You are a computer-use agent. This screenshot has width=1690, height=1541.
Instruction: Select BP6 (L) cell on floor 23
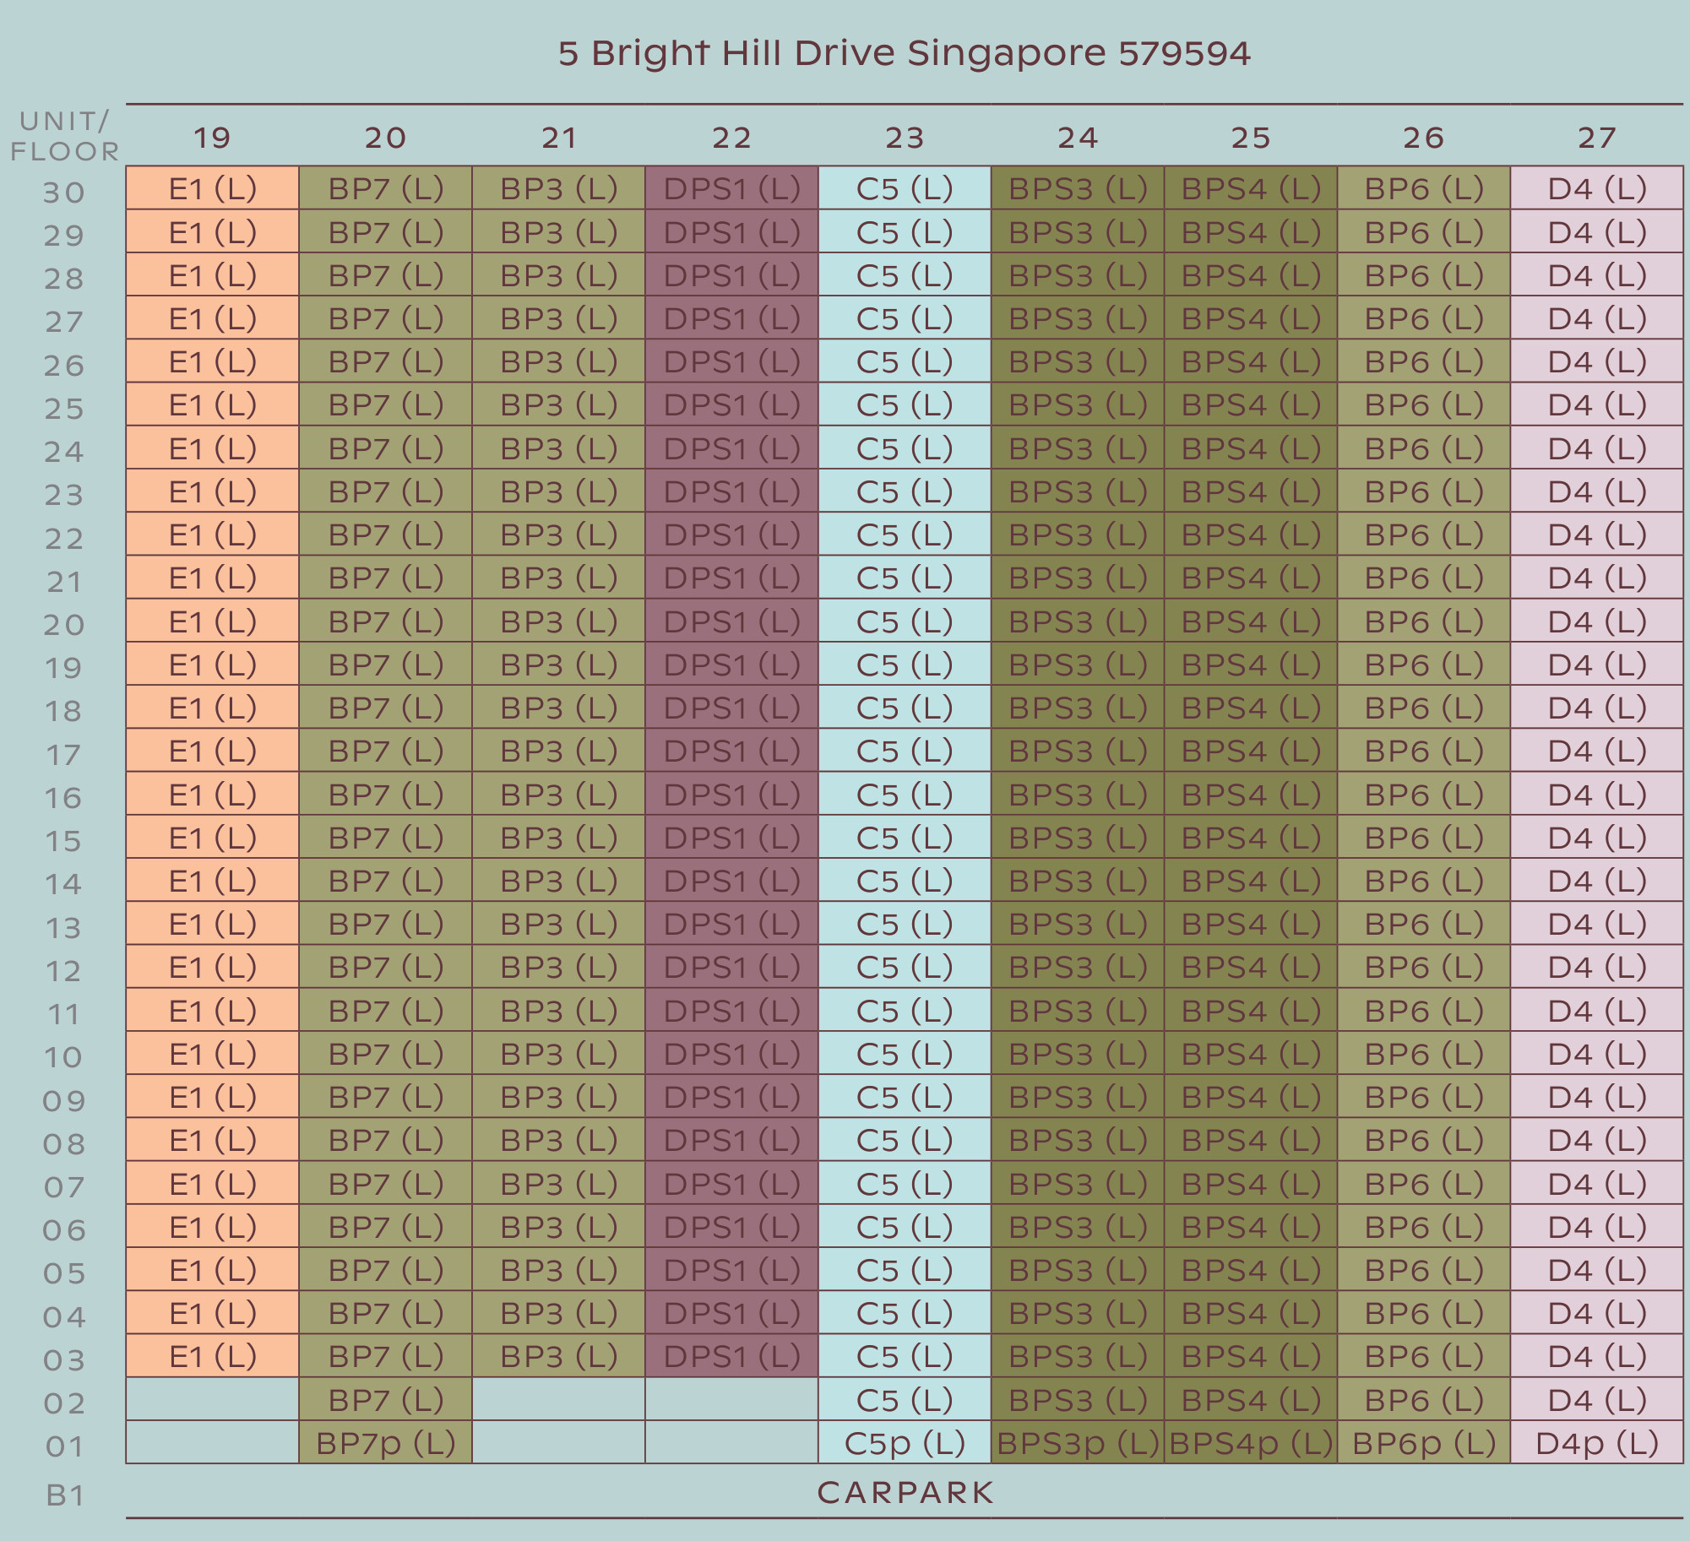[x=1424, y=491]
